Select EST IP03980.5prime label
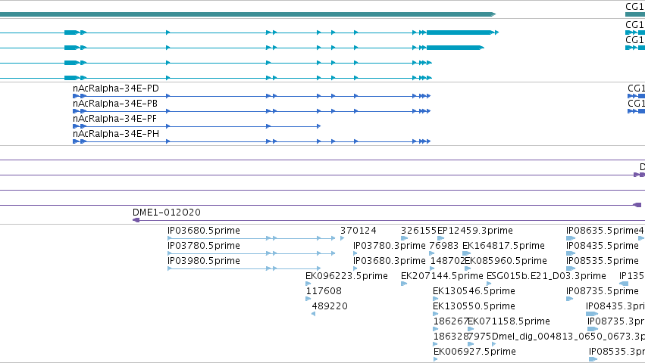 tap(204, 261)
